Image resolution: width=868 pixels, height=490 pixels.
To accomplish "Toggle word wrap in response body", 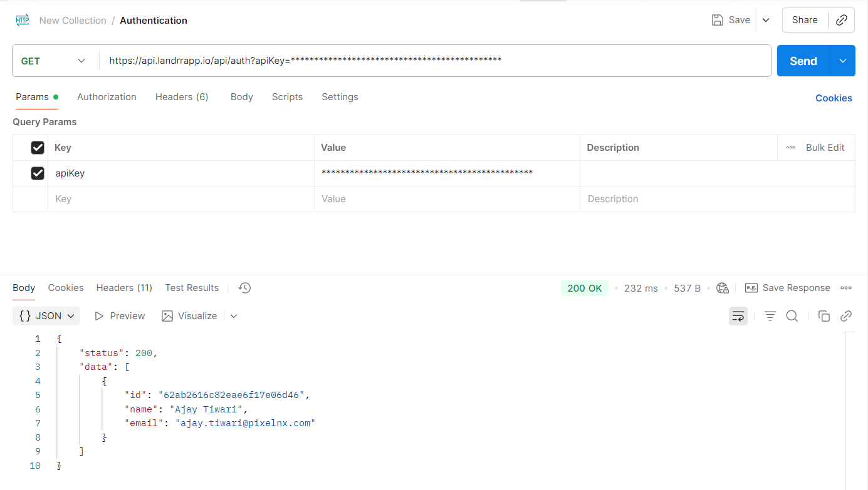I will click(738, 316).
